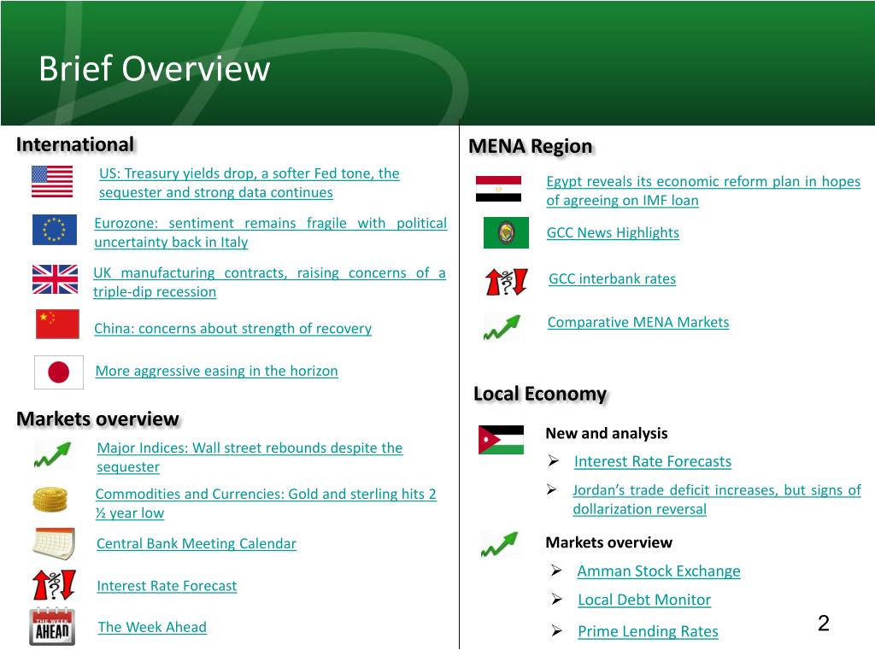Open The Week Ahead link

pos(152,627)
